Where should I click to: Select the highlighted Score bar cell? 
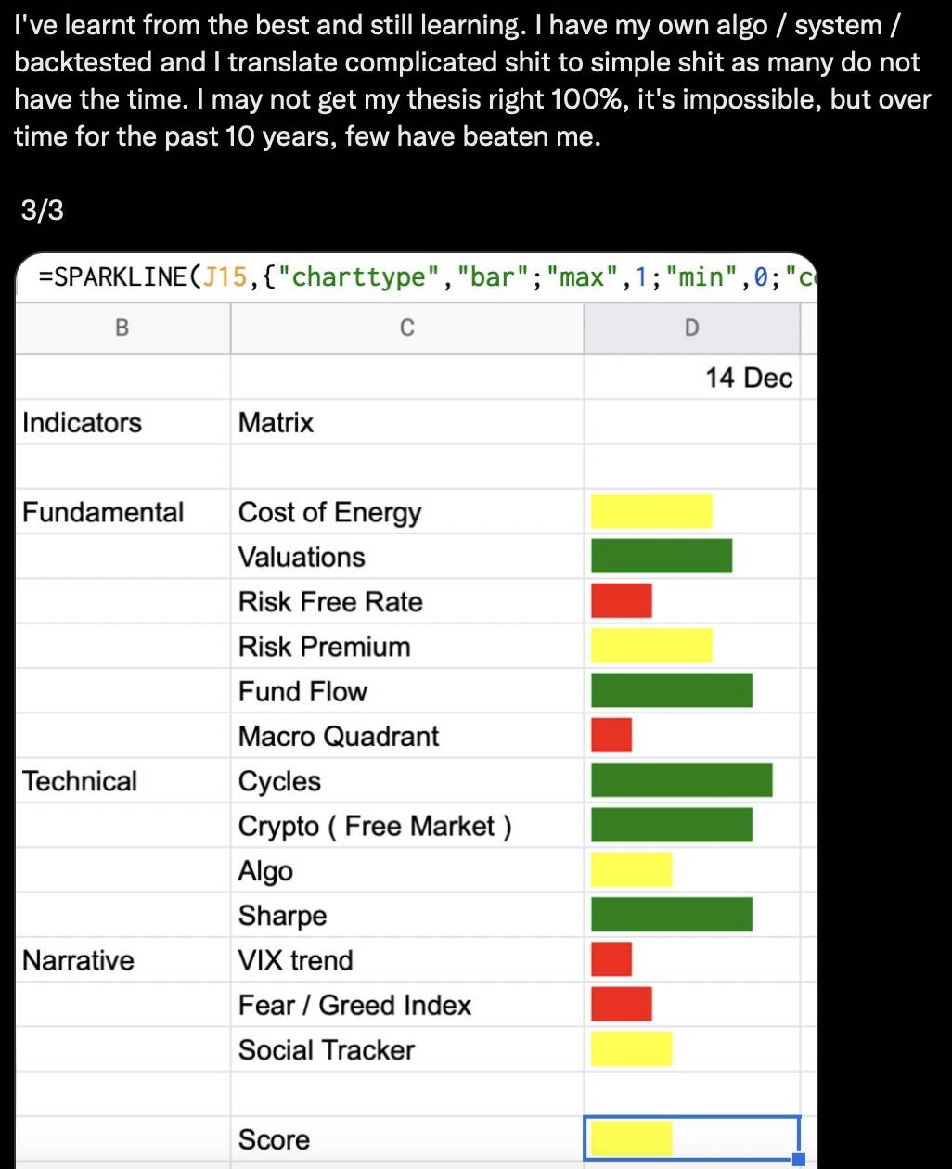click(x=691, y=1138)
